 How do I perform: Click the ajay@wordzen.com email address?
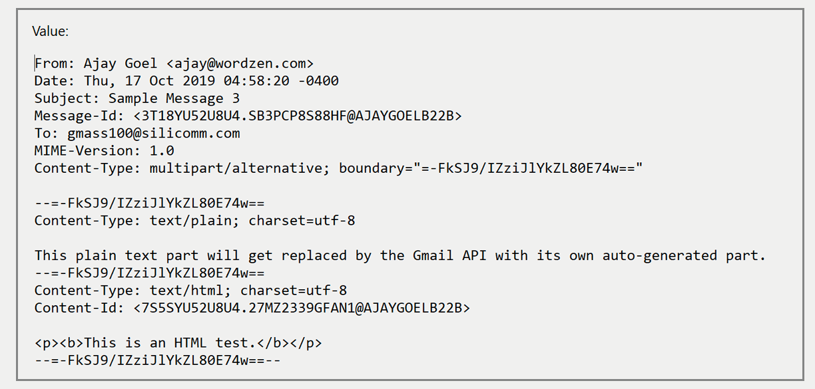point(240,64)
